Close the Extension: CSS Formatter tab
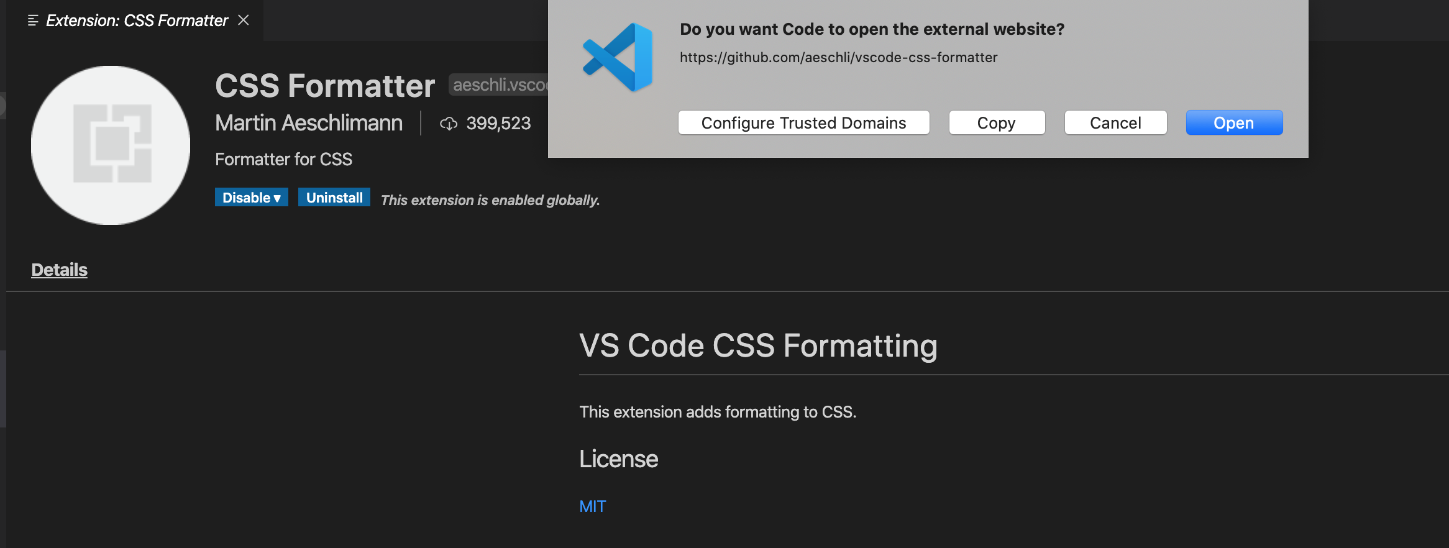The image size is (1449, 548). [x=244, y=21]
